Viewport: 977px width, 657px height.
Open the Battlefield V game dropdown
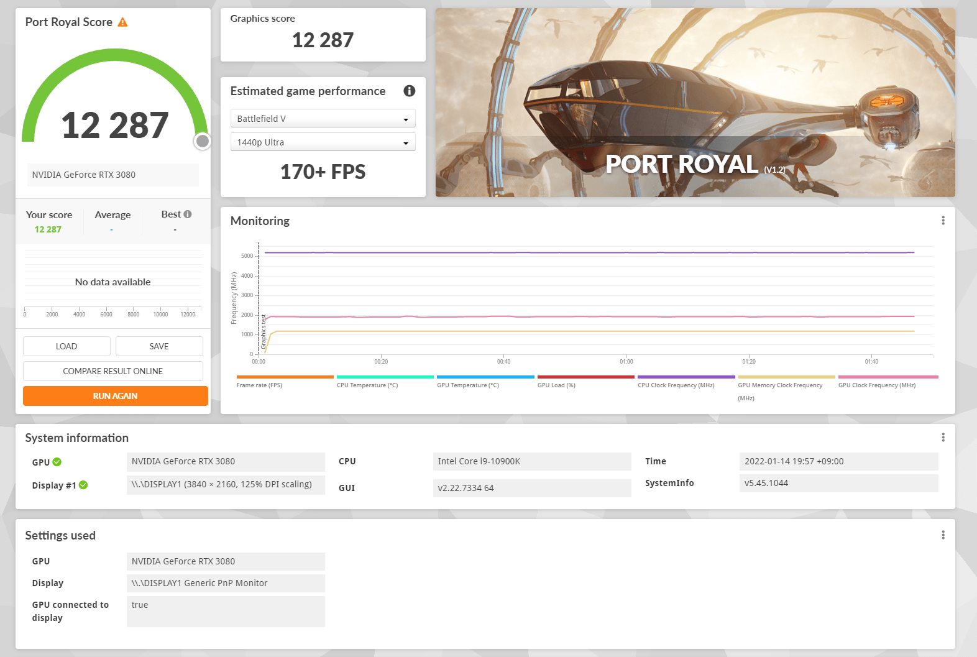[x=323, y=118]
